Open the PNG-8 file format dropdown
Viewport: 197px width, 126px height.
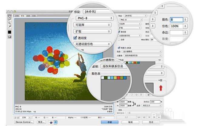click(x=131, y=20)
